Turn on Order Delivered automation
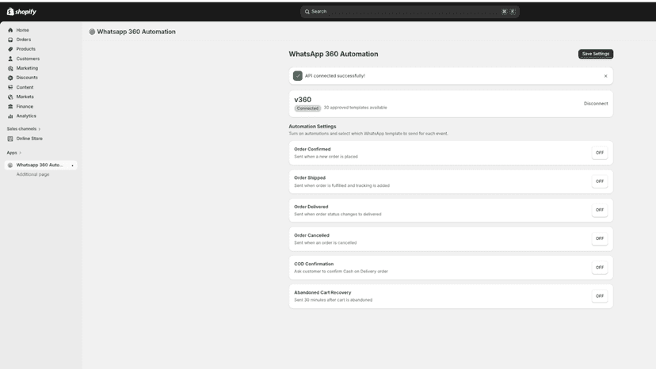The image size is (656, 369). click(600, 210)
